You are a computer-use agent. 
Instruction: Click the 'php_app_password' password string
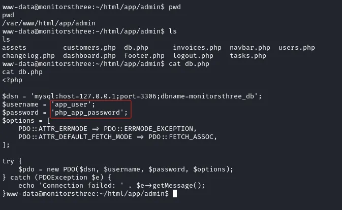[x=87, y=113]
